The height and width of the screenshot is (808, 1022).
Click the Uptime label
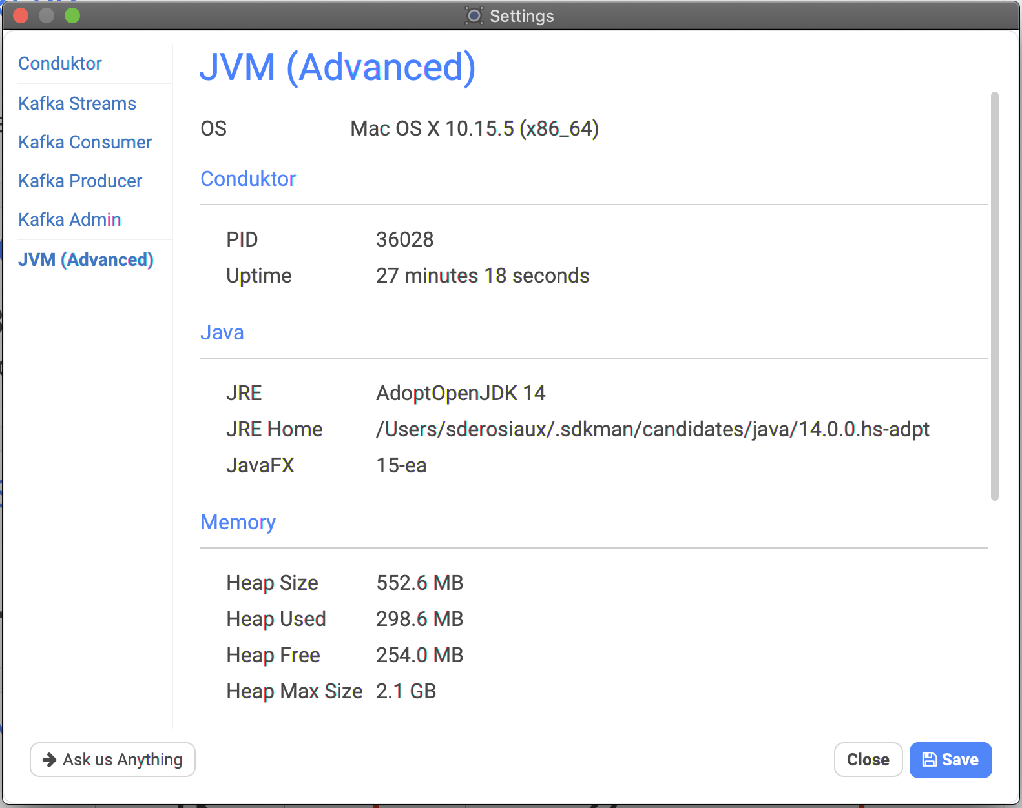[259, 276]
